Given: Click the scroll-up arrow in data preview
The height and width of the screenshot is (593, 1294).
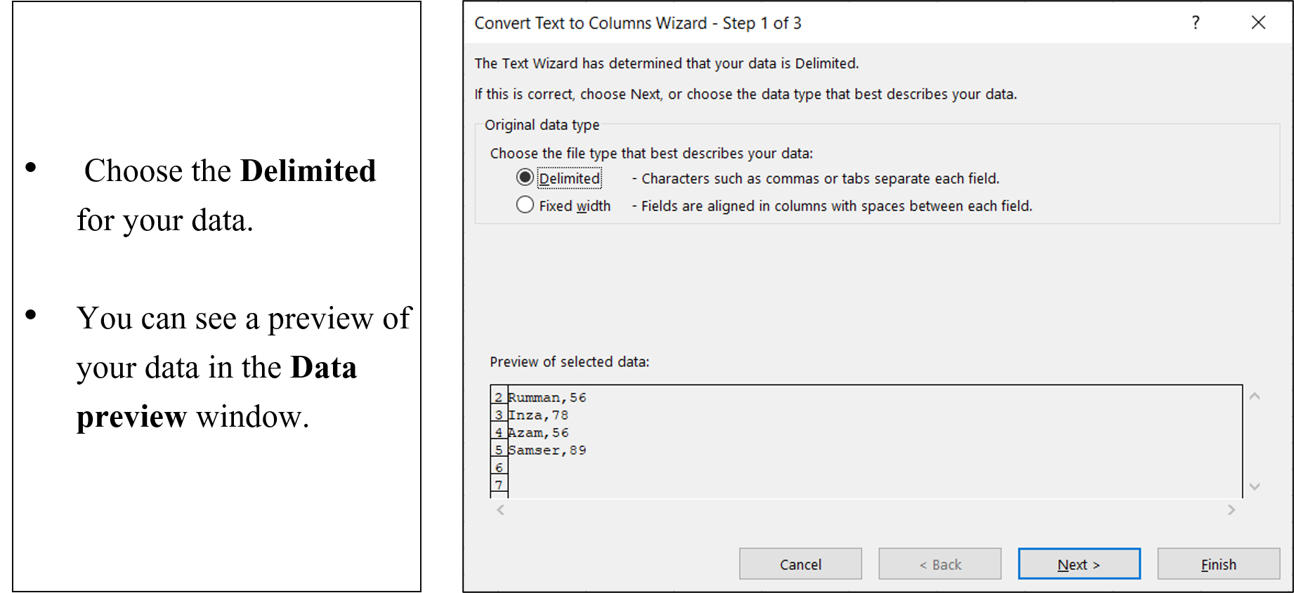Looking at the screenshot, I should pyautogui.click(x=1255, y=395).
